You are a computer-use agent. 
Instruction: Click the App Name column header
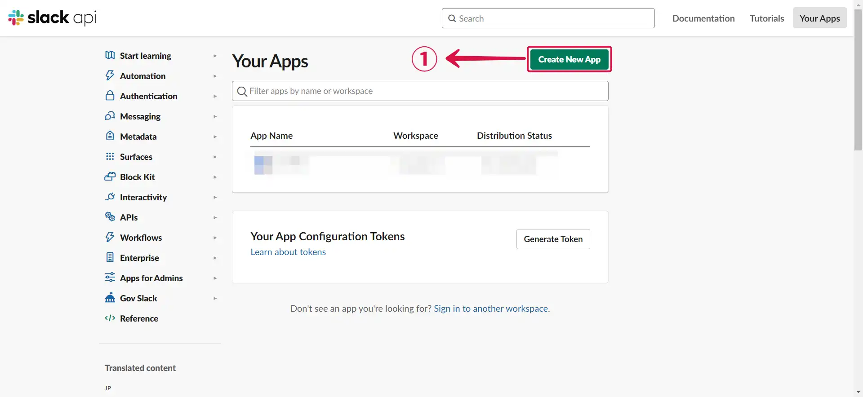271,136
